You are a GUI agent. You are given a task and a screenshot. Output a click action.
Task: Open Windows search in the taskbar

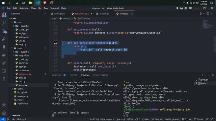(x=10, y=3)
